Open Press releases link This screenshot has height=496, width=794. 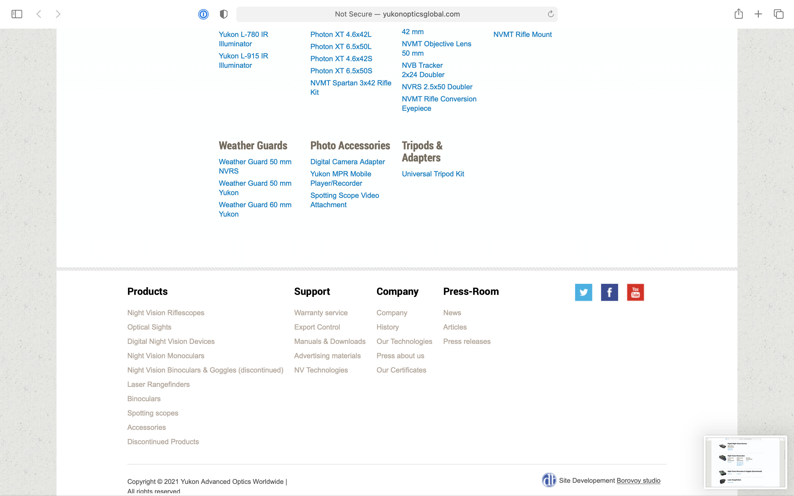(467, 341)
